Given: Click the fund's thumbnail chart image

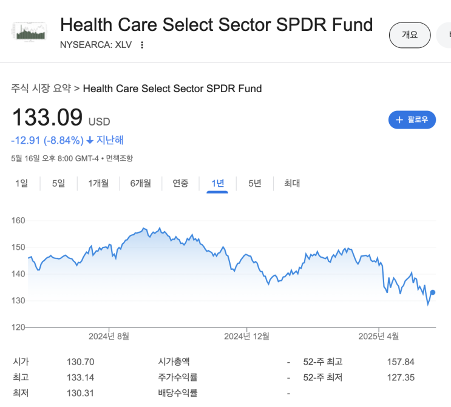Looking at the screenshot, I should (x=30, y=32).
